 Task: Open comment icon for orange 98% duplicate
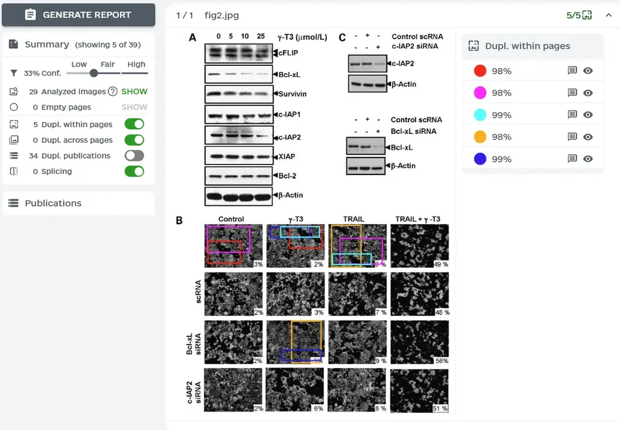click(572, 137)
